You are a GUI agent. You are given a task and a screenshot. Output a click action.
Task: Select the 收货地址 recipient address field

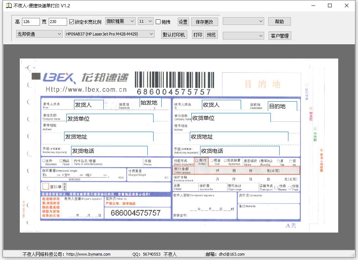tap(239, 136)
